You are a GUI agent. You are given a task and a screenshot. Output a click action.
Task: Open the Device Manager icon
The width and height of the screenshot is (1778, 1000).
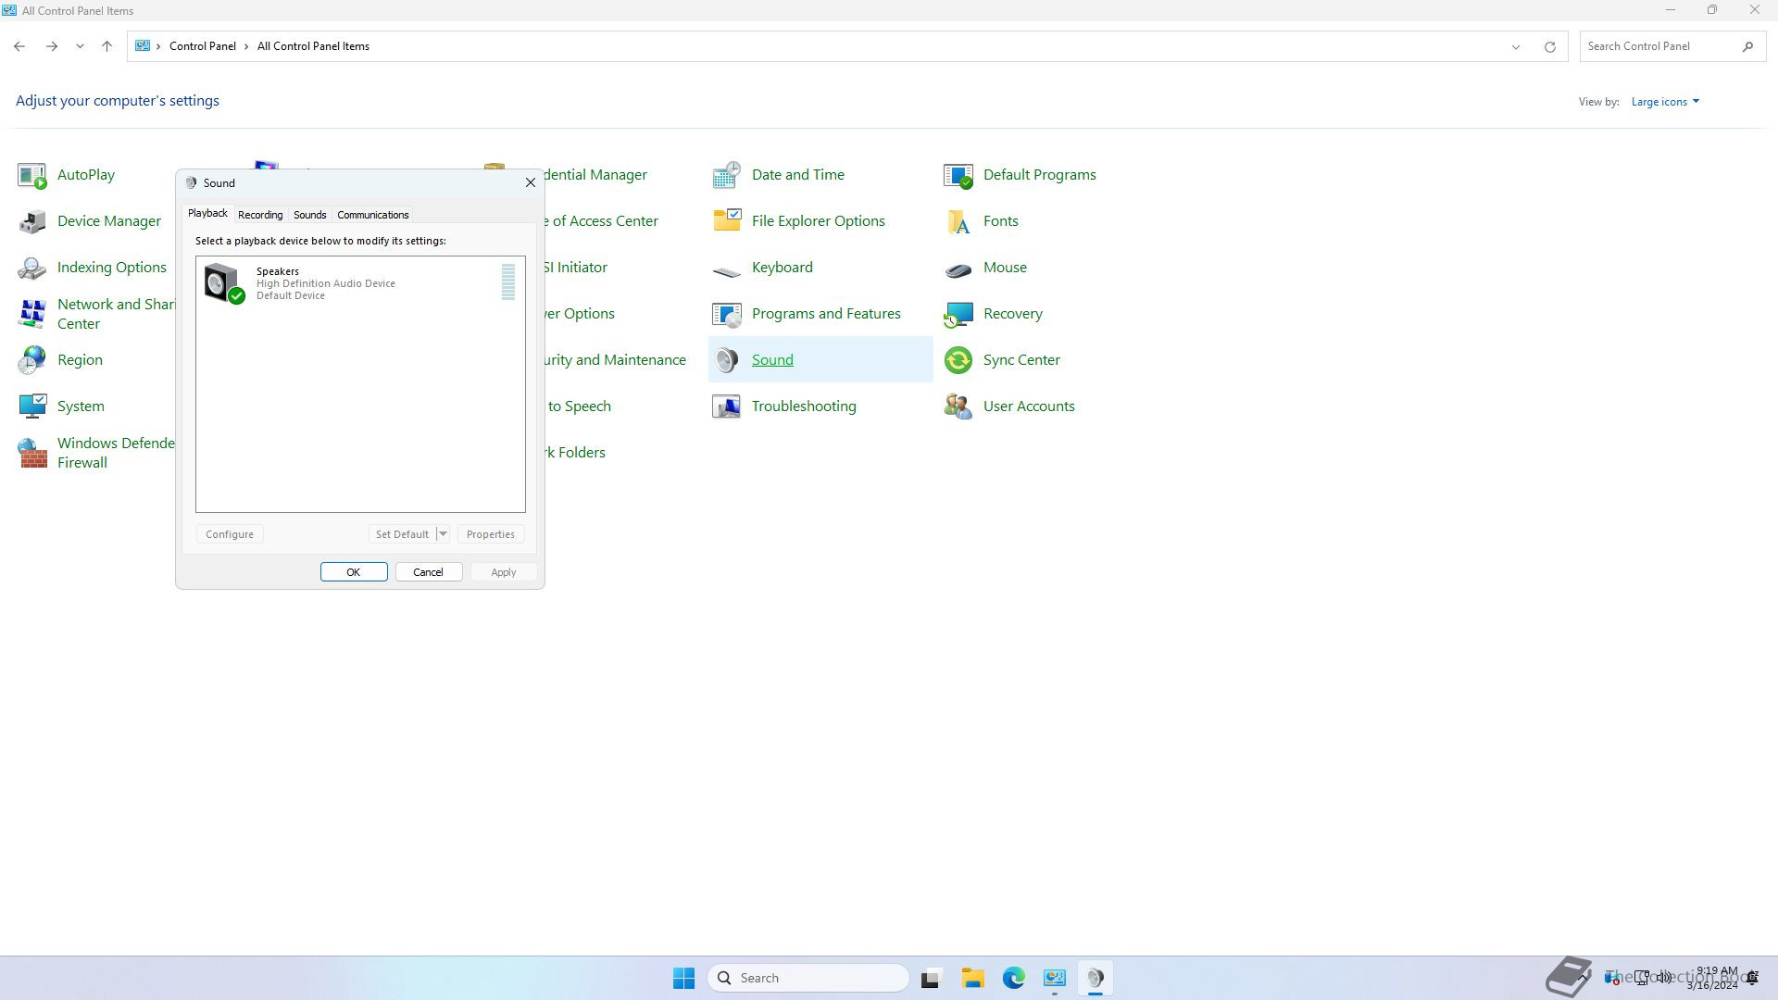[x=32, y=221]
